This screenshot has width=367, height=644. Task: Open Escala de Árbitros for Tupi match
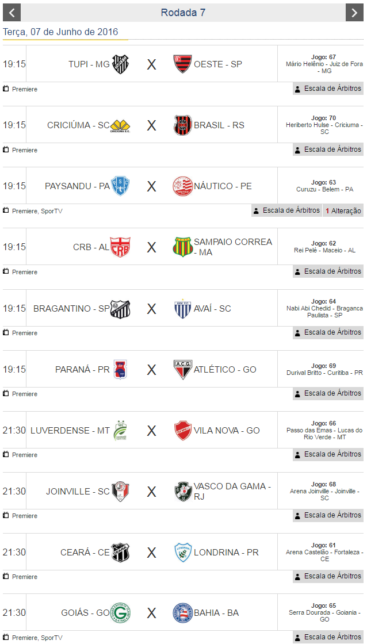coord(328,89)
